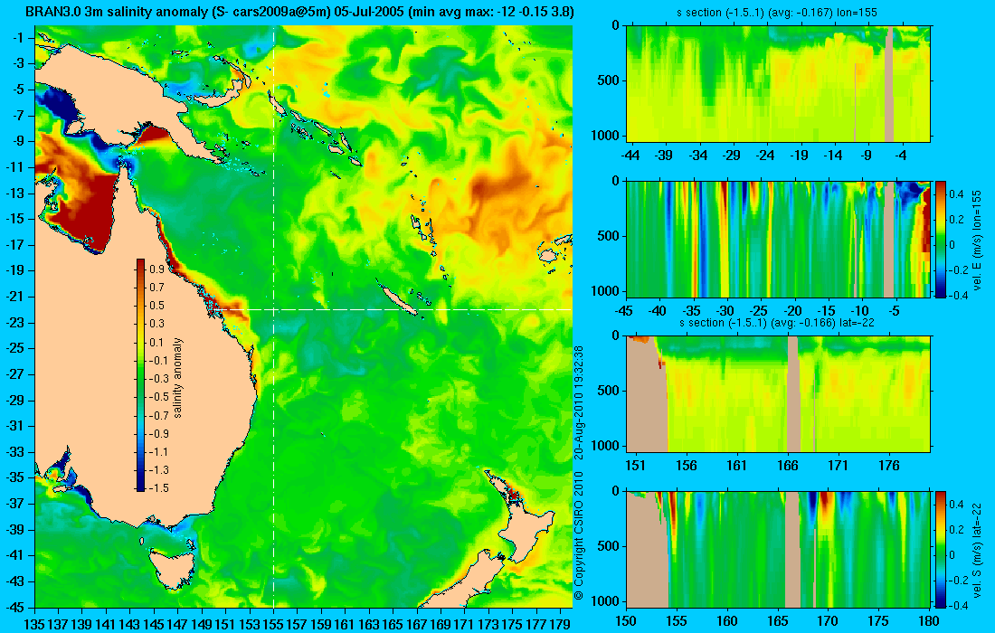Click the '© Copyright CSIRO 2010' vertical text
Screen dimensions: 995x633
click(x=578, y=535)
